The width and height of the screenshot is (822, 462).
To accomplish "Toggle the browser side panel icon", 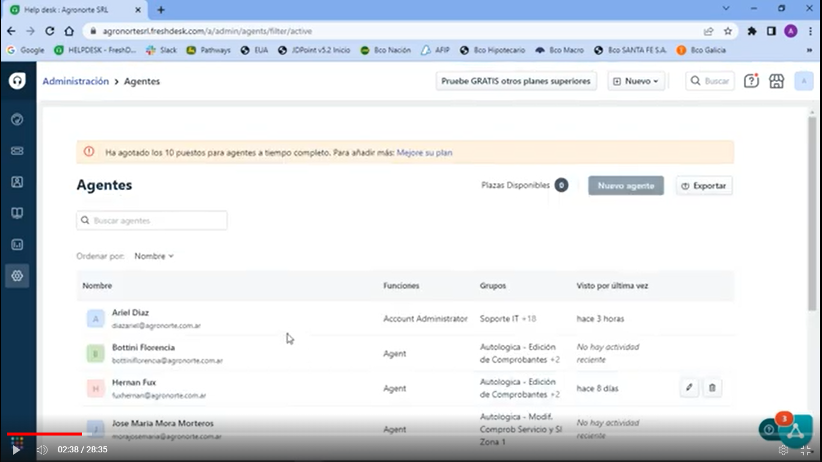I will coord(771,31).
